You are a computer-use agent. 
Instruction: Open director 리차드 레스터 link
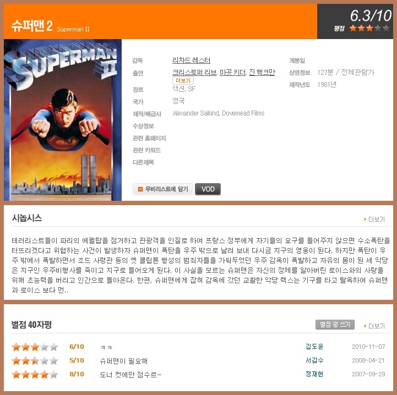[191, 60]
